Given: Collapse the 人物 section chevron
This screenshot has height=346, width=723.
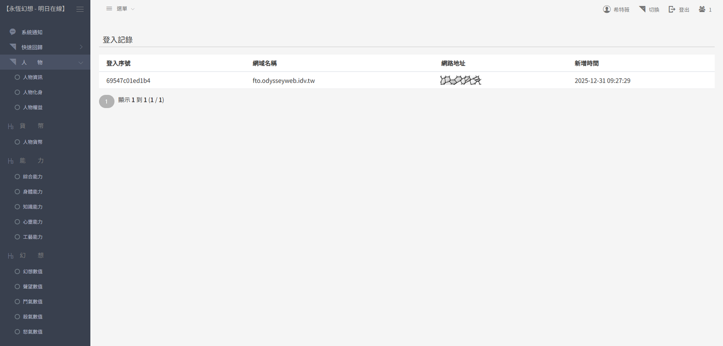Looking at the screenshot, I should (81, 62).
